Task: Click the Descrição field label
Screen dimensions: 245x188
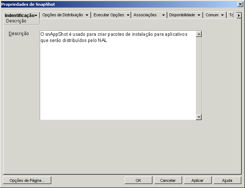Action: pos(19,34)
